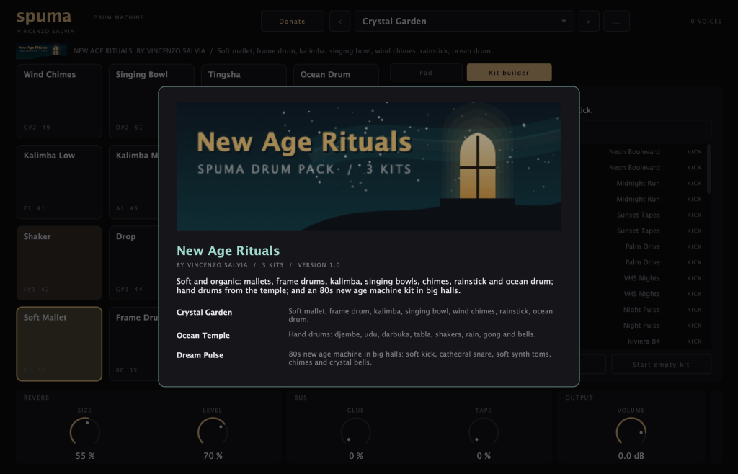The width and height of the screenshot is (738, 474).
Task: Open the ... more options menu
Action: (x=616, y=22)
